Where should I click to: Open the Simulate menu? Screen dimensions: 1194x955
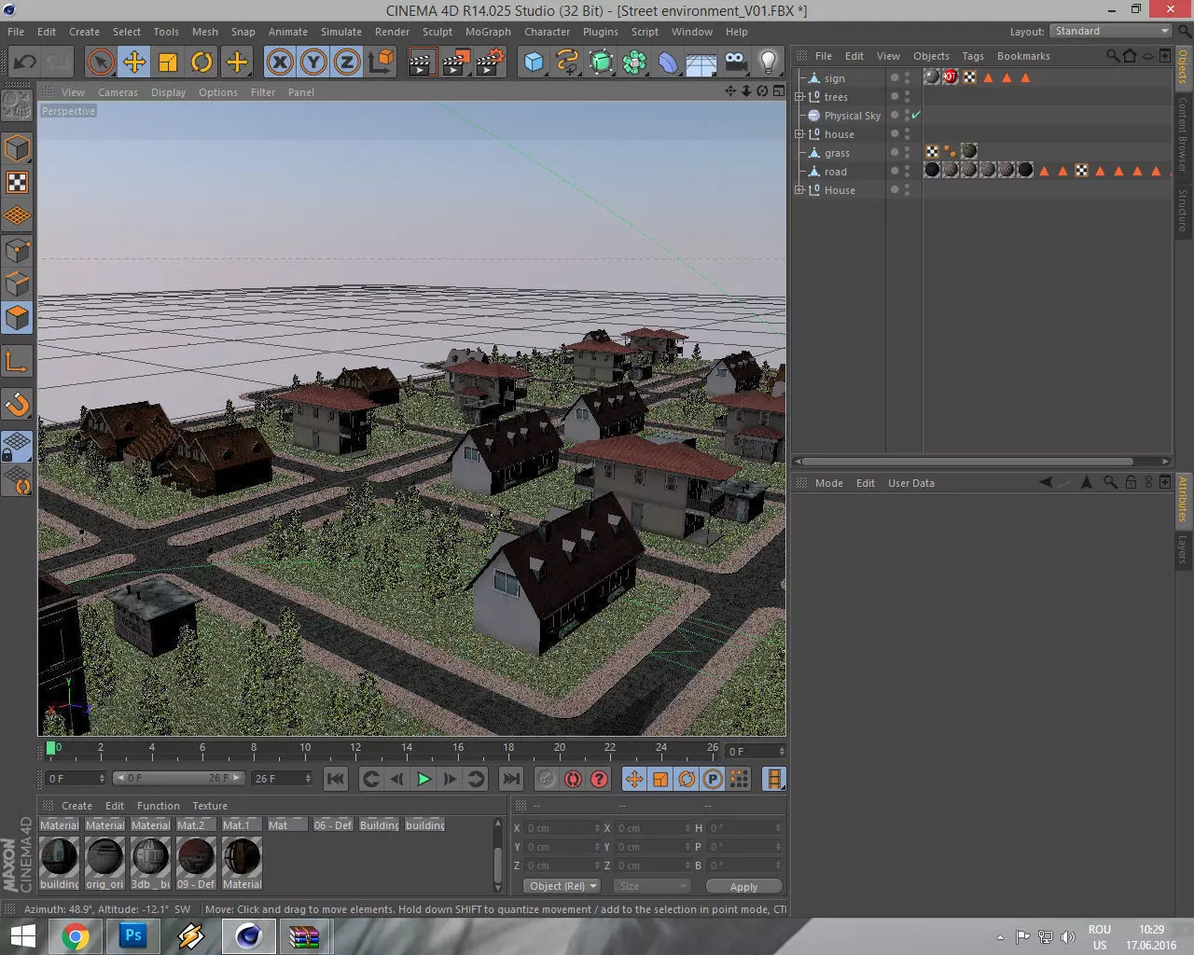coord(341,32)
